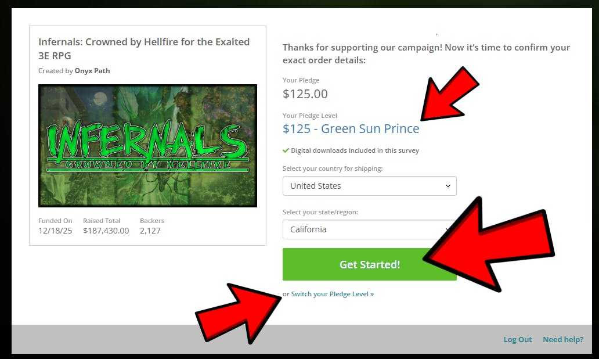Click the $125.00 pledge amount
Image resolution: width=599 pixels, height=359 pixels.
point(305,94)
